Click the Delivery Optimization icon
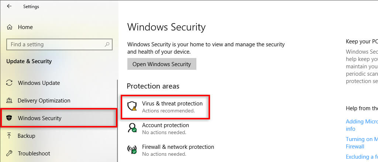The height and width of the screenshot is (162, 378). coord(10,101)
